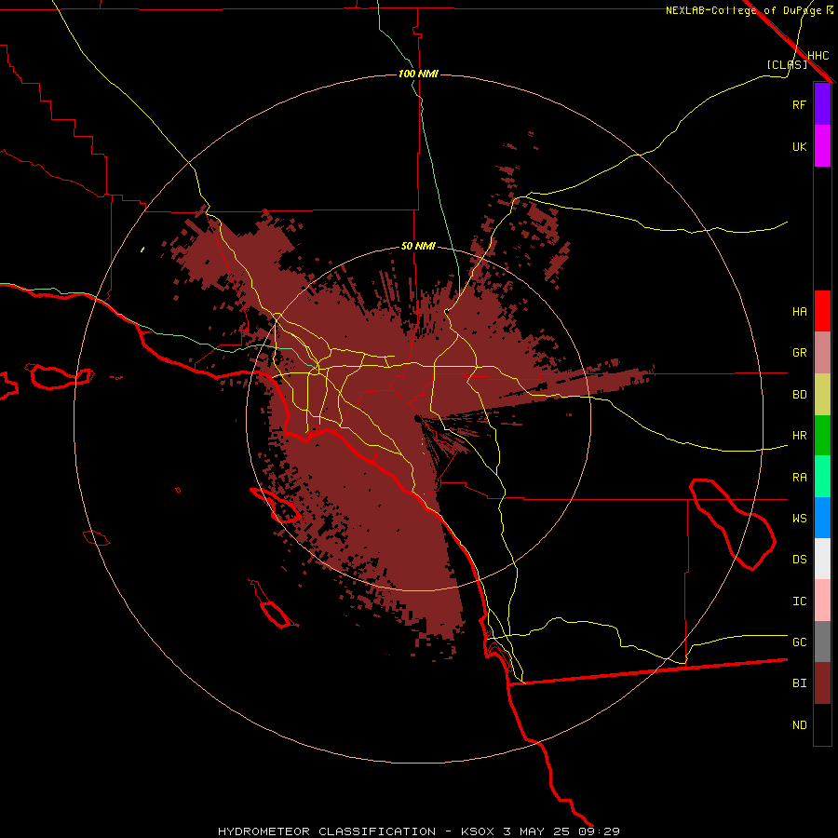This screenshot has width=838, height=838.
Task: Click the 50 NMI range ring label
Action: 418,246
